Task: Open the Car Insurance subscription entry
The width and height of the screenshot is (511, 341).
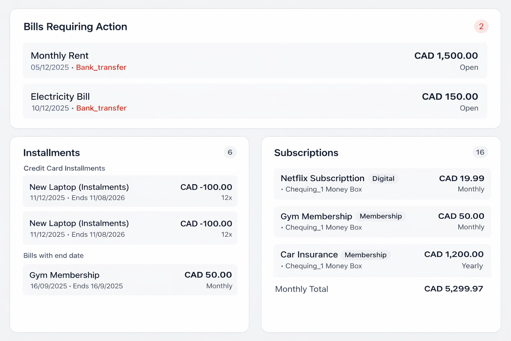Action: (382, 260)
